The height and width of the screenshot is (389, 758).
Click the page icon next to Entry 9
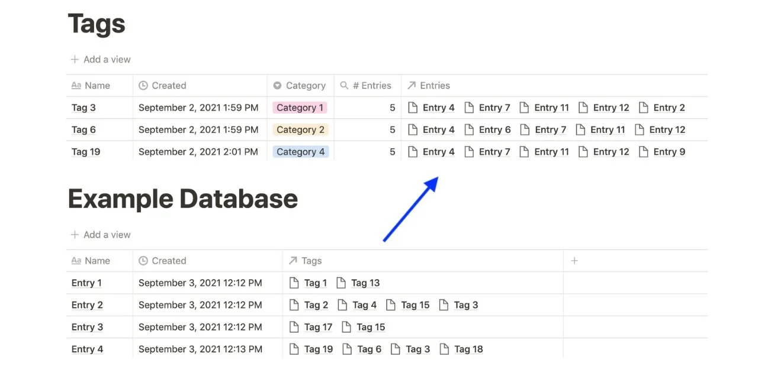click(643, 151)
